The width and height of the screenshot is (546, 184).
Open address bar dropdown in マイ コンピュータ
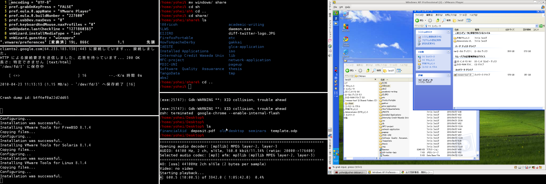(536, 26)
